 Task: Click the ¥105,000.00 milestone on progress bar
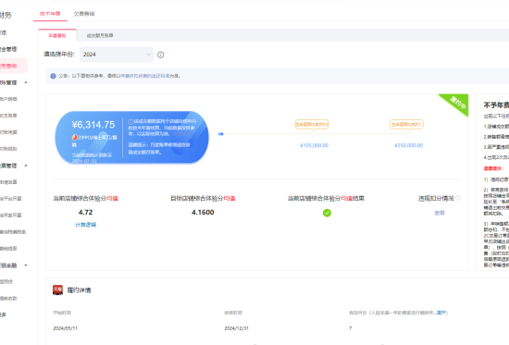pos(314,145)
